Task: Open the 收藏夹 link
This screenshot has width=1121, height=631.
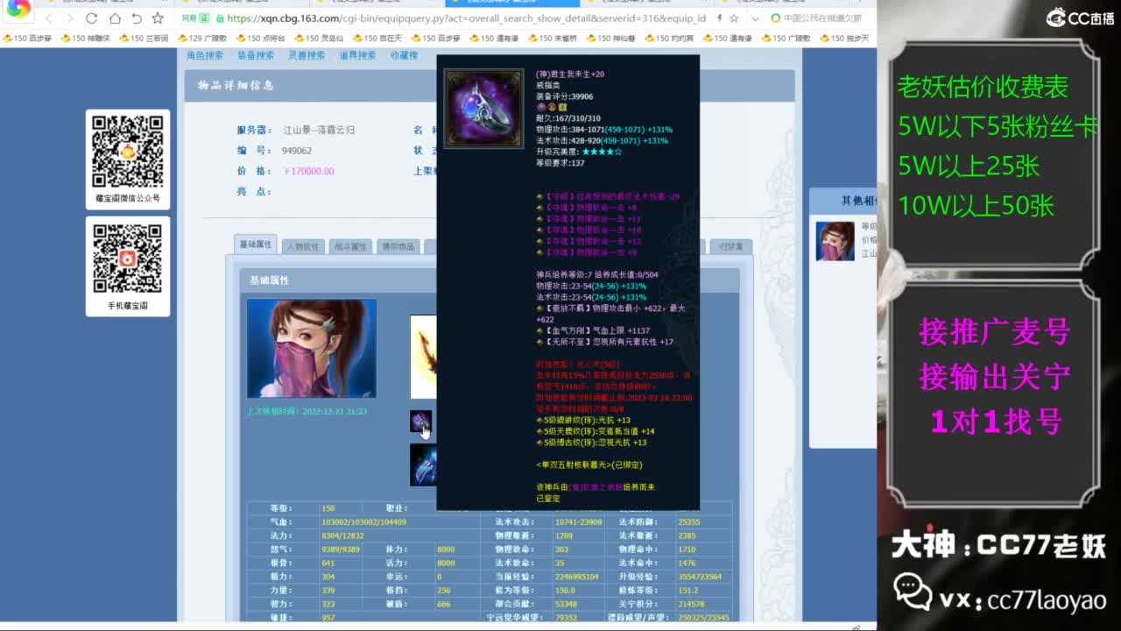Action: (404, 55)
